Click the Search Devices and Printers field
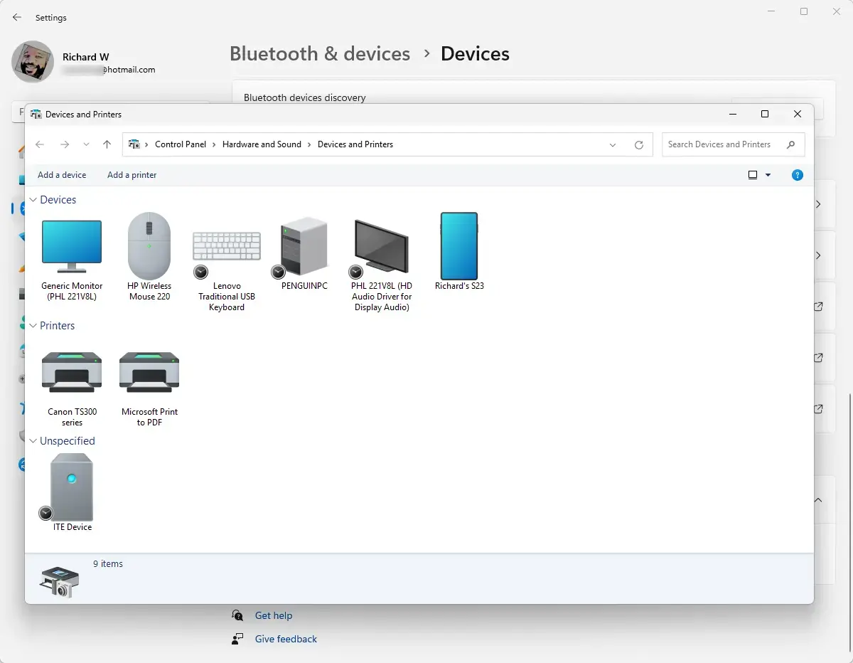 [x=724, y=144]
